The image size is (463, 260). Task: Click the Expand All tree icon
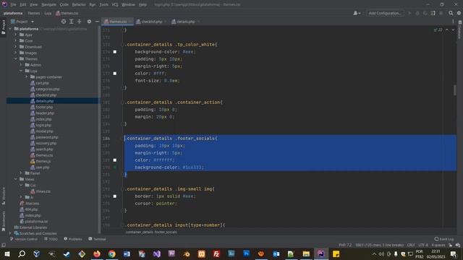pos(72,22)
